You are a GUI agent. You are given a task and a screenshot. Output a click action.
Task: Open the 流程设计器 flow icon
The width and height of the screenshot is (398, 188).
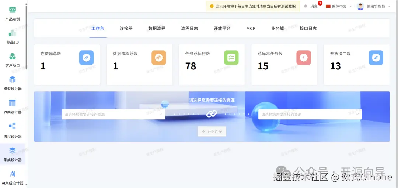tap(13, 126)
